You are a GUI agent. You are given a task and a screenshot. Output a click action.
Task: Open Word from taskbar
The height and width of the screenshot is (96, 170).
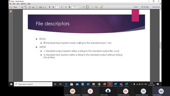pos(116,84)
